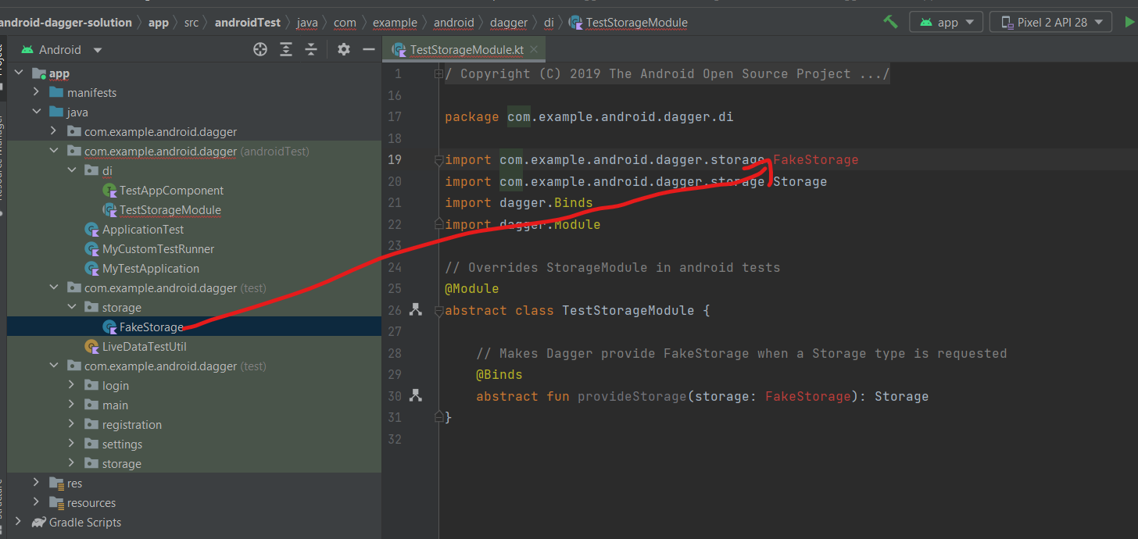Viewport: 1138px width, 539px height.
Task: Open the app run configuration dropdown
Action: [x=947, y=22]
